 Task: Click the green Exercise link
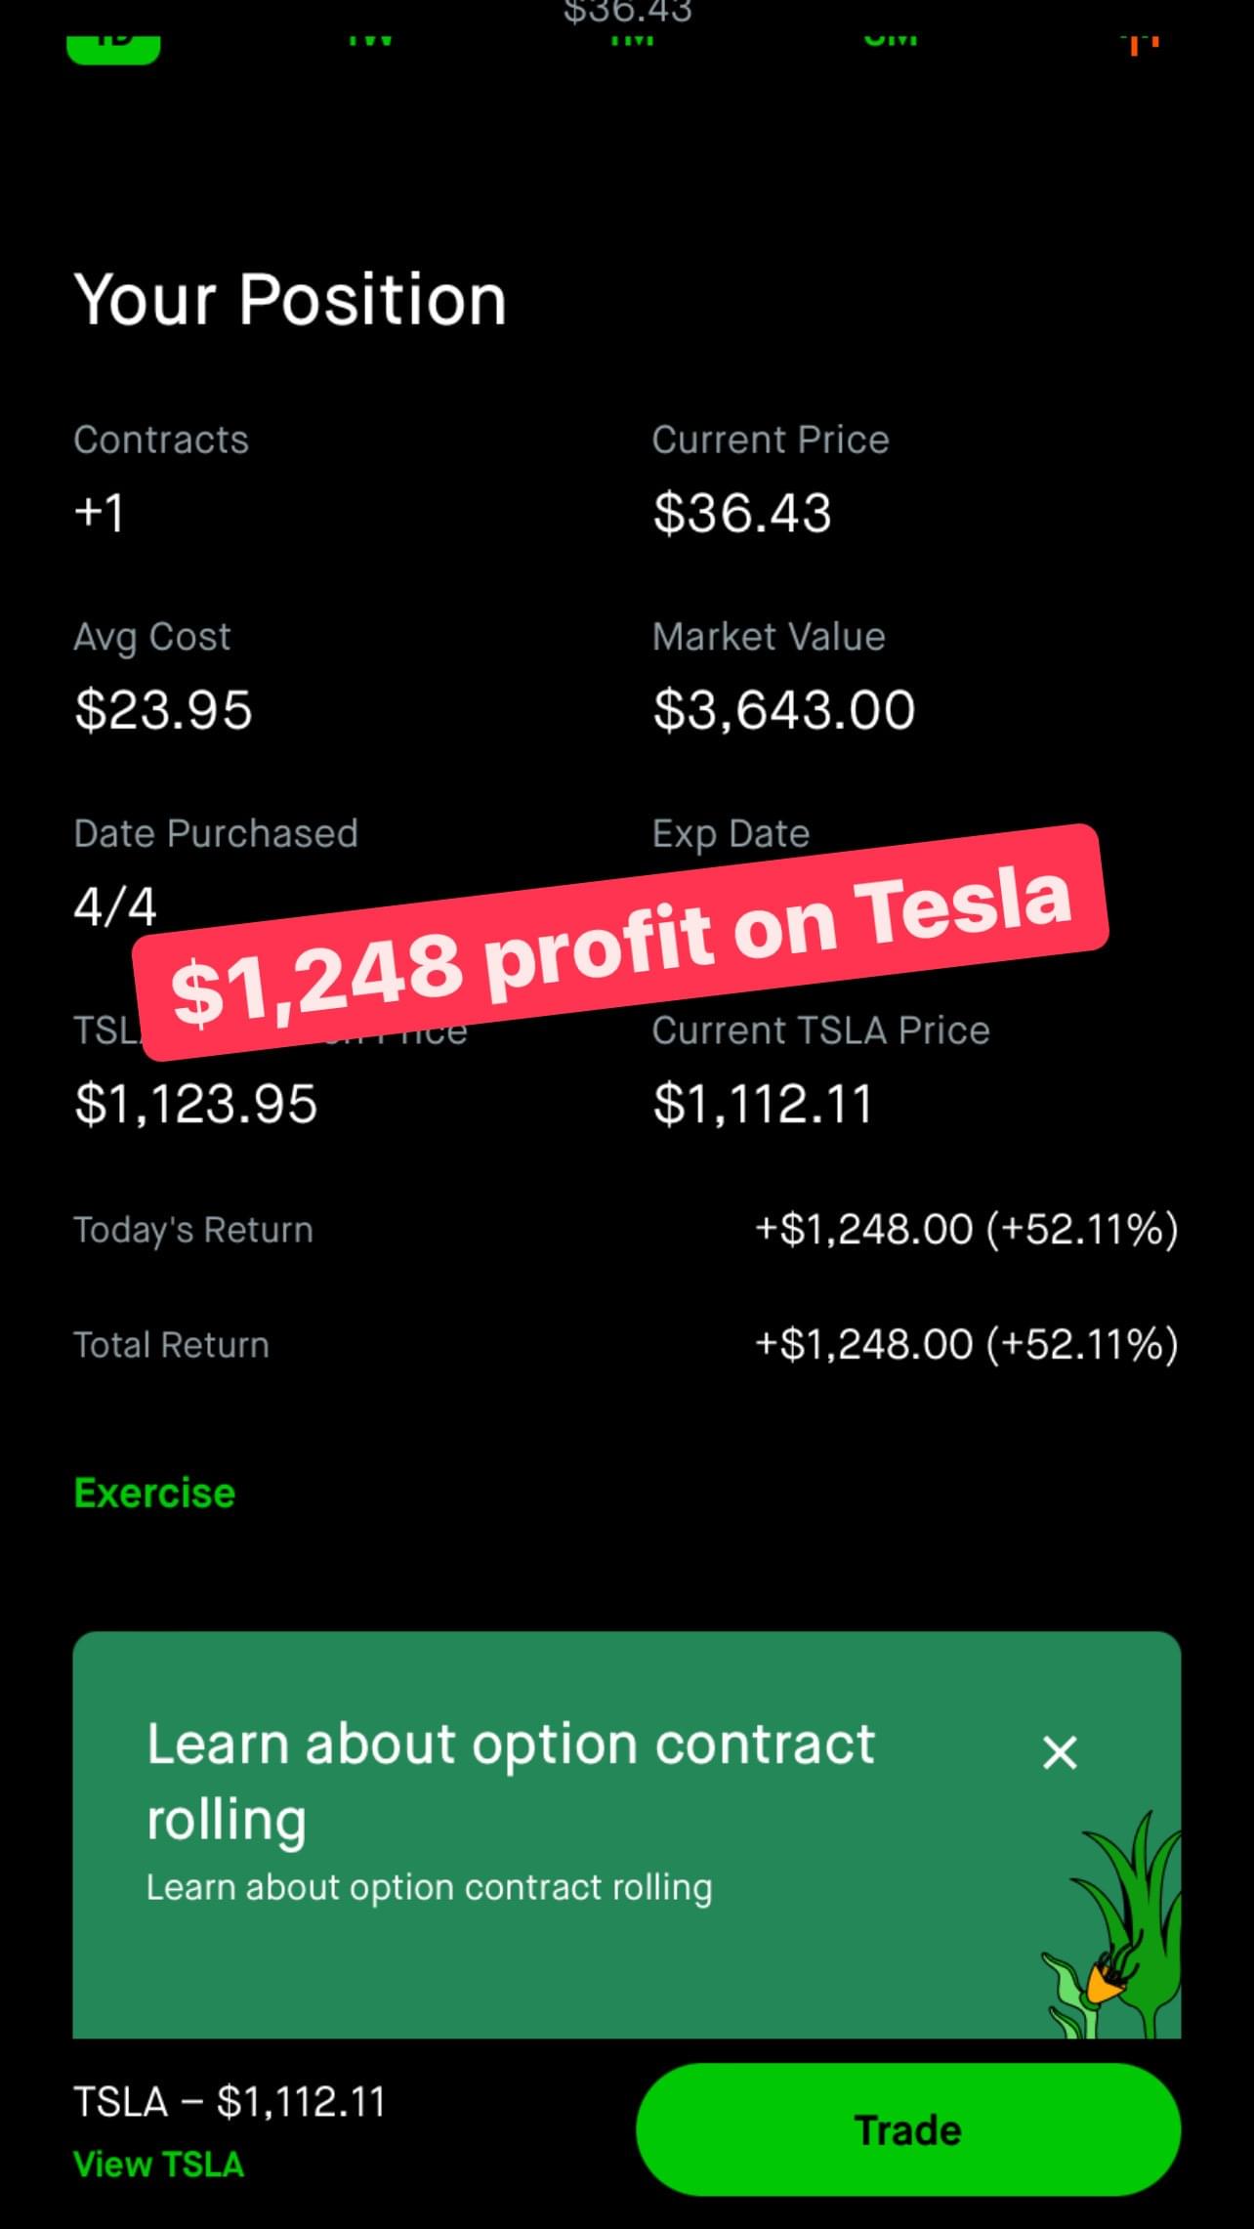pyautogui.click(x=154, y=1493)
